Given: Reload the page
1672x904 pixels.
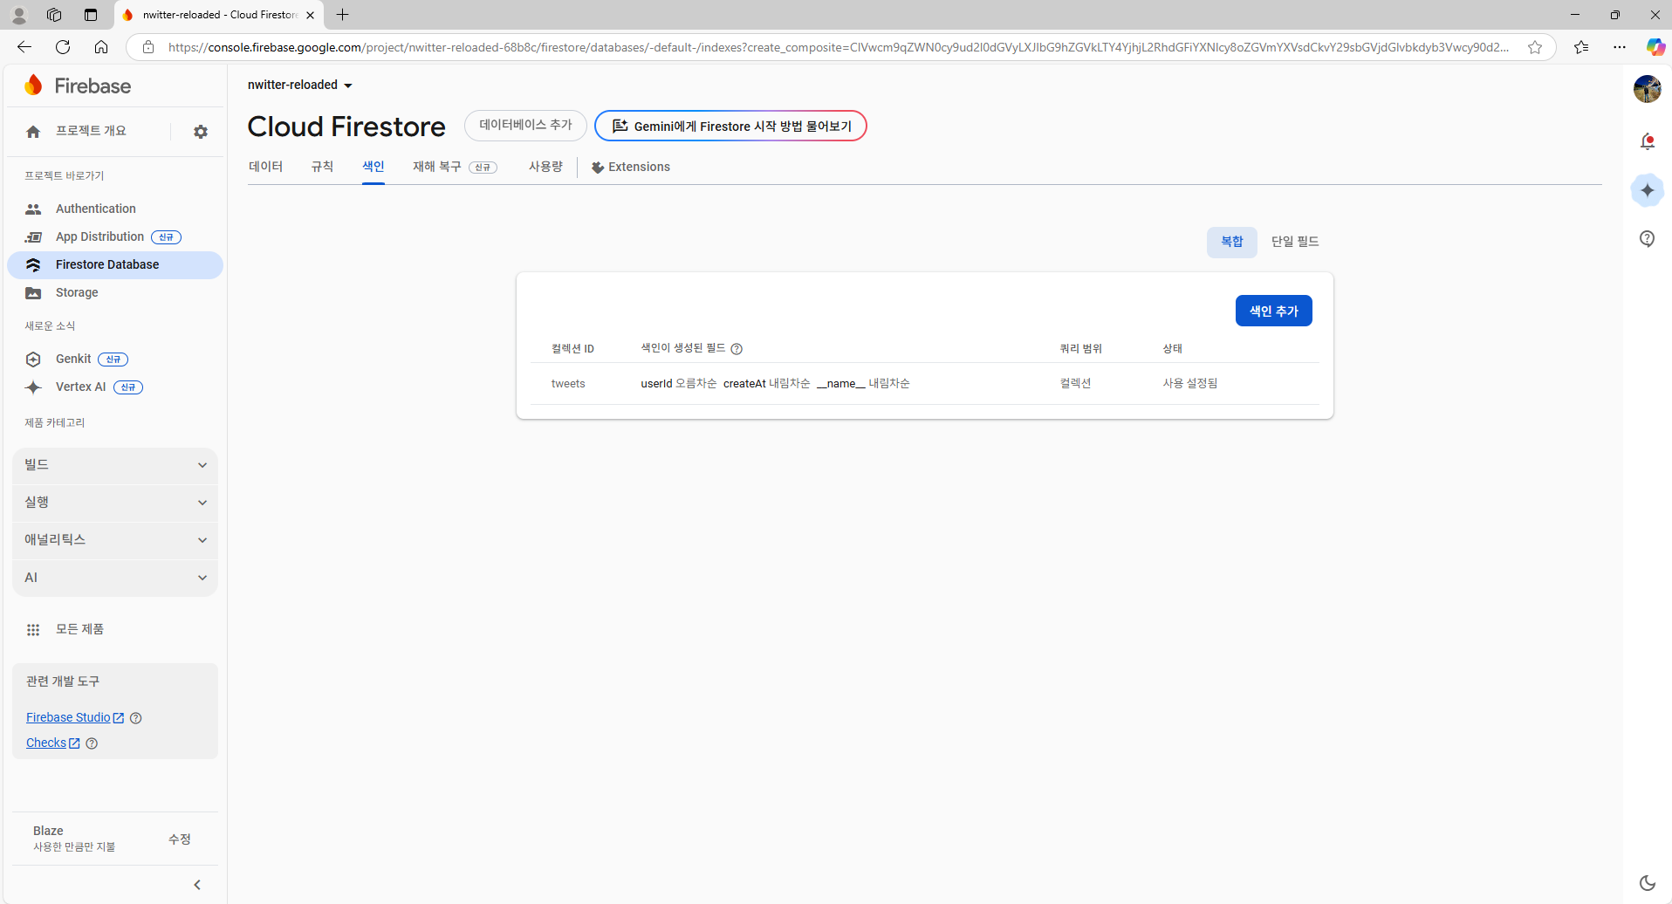Looking at the screenshot, I should pyautogui.click(x=63, y=47).
